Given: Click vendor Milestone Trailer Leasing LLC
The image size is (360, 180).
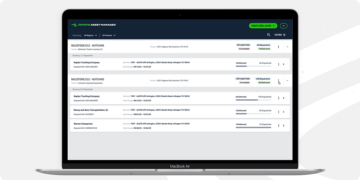Looking at the screenshot, I should tap(90, 49).
